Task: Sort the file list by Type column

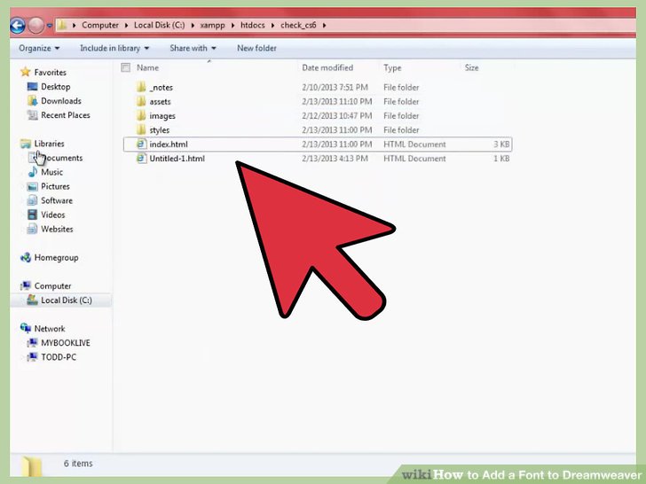Action: point(393,67)
